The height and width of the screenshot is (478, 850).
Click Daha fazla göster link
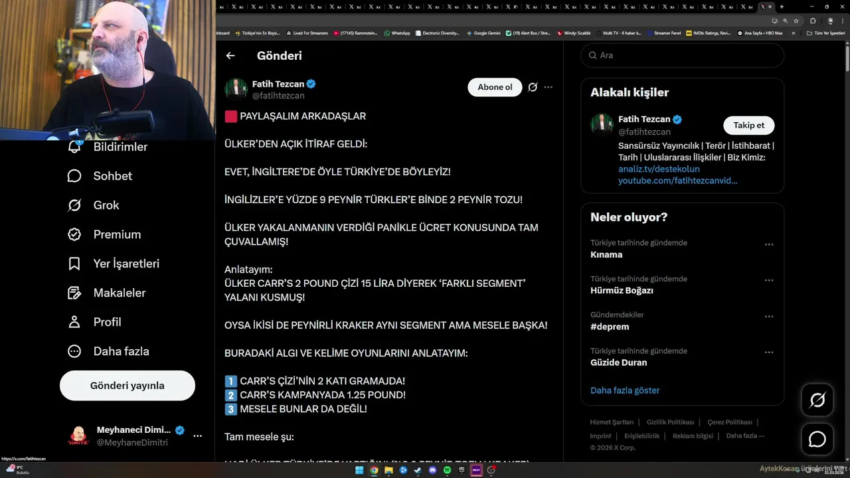(625, 390)
